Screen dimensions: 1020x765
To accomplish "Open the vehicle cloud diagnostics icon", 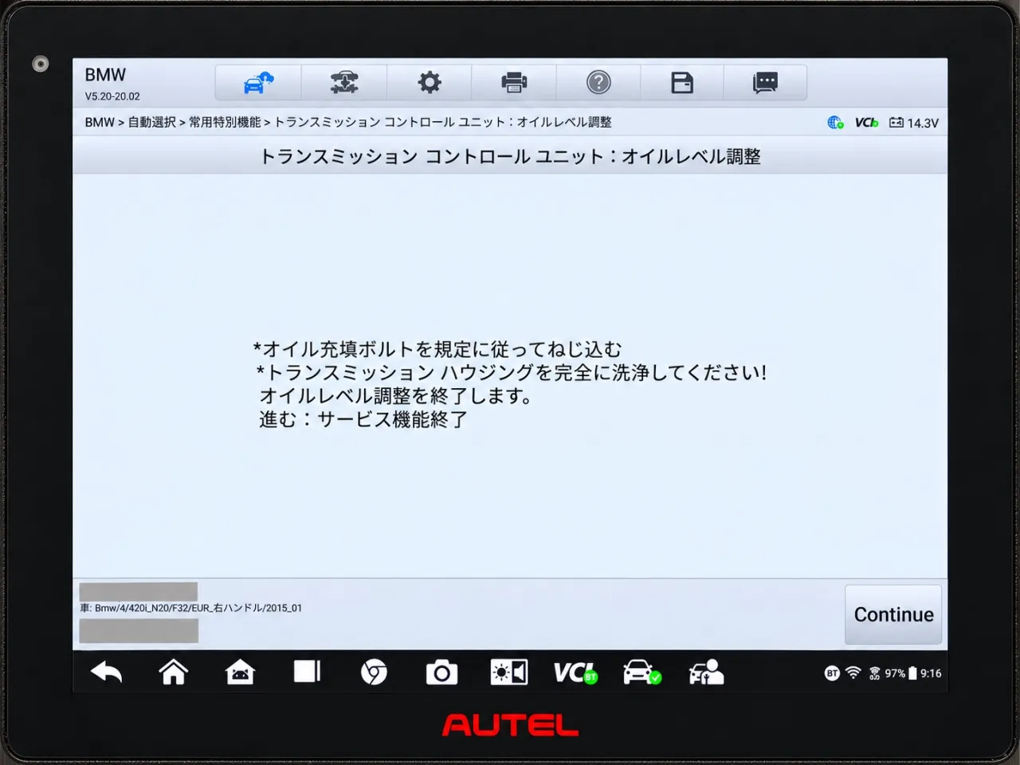I will coord(258,82).
